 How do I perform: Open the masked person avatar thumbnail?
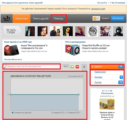(x=118, y=31)
